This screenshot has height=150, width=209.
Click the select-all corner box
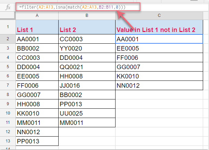[x=7, y=15]
